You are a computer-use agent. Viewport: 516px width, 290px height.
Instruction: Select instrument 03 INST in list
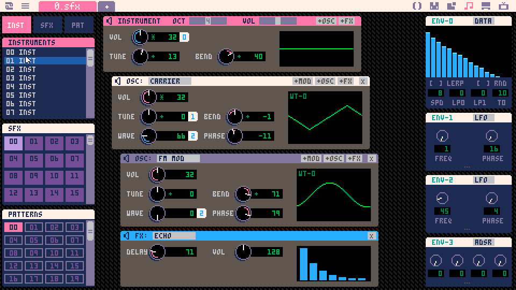coord(45,78)
